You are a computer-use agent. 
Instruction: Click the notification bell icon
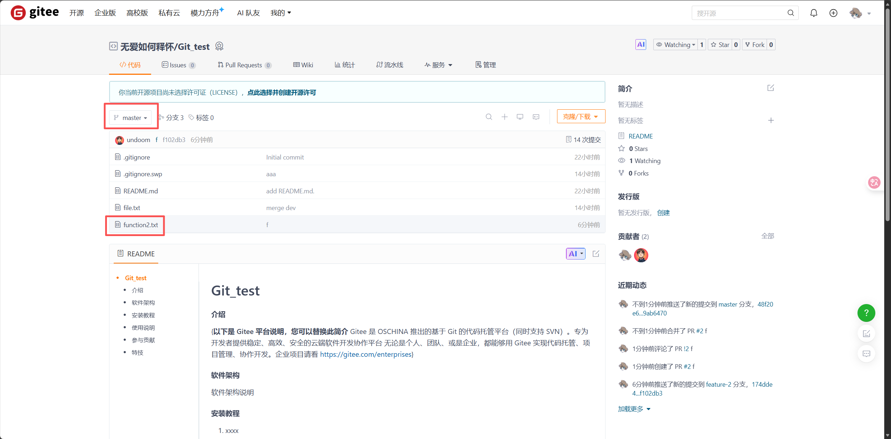pos(814,13)
